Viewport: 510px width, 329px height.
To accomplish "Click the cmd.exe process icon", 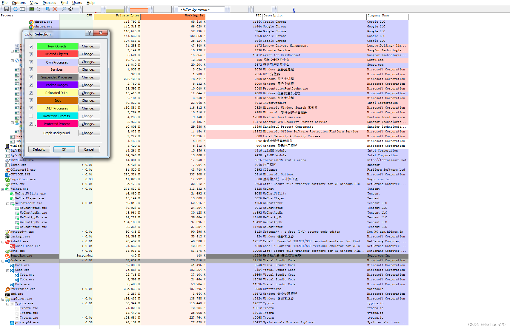I will pyautogui.click(x=7, y=294).
